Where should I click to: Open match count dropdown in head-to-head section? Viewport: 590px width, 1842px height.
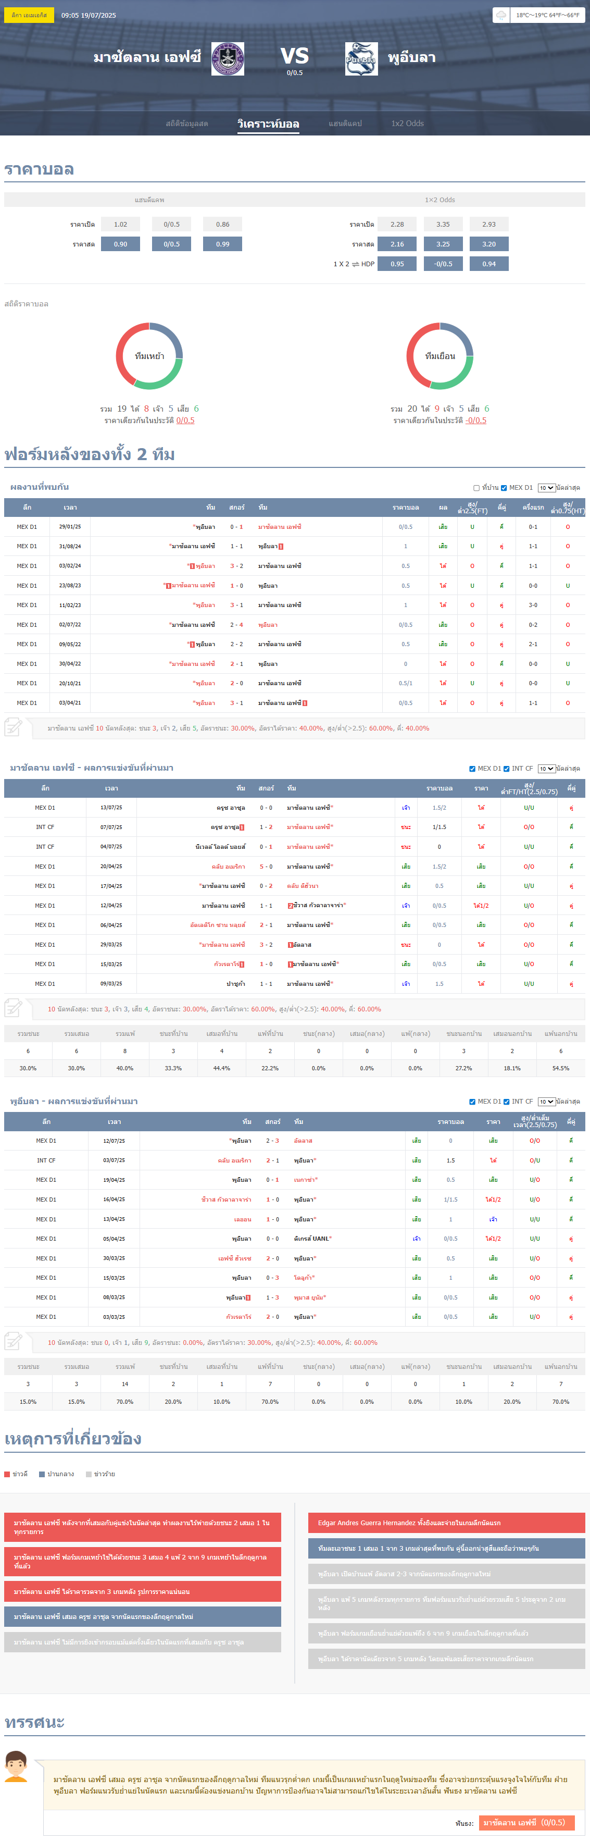(x=546, y=488)
